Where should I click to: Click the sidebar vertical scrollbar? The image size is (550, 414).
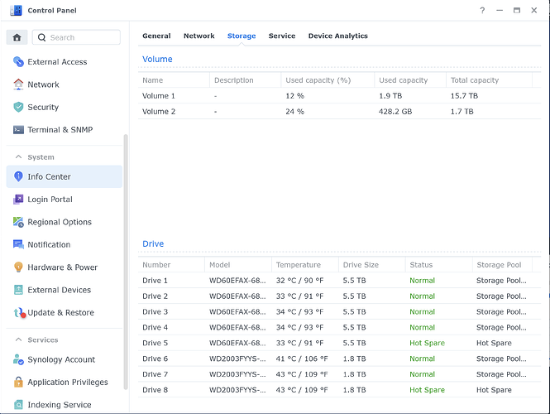click(x=126, y=262)
